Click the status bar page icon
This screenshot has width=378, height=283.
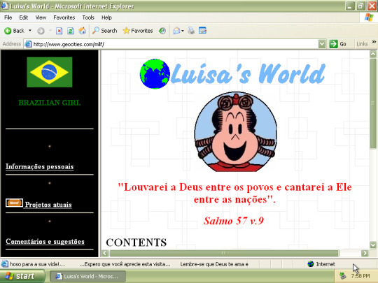click(x=4, y=264)
